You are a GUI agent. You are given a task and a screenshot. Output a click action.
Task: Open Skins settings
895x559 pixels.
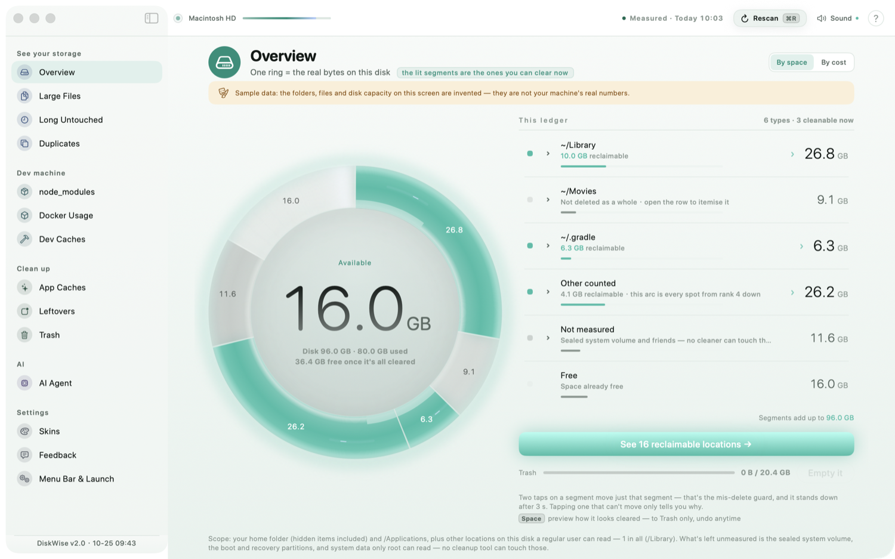pyautogui.click(x=87, y=431)
